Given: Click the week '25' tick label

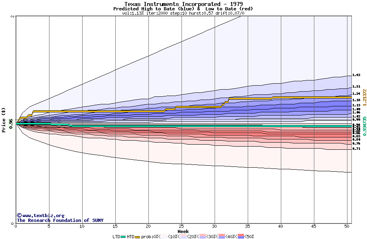Looking at the screenshot, I should pyautogui.click(x=182, y=226).
